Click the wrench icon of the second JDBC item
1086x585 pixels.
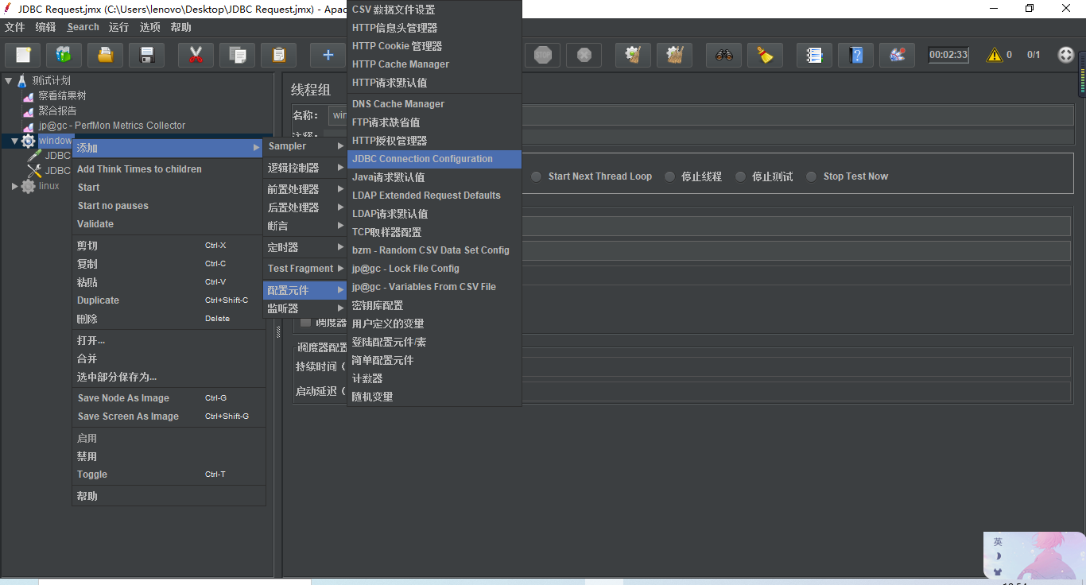click(35, 171)
